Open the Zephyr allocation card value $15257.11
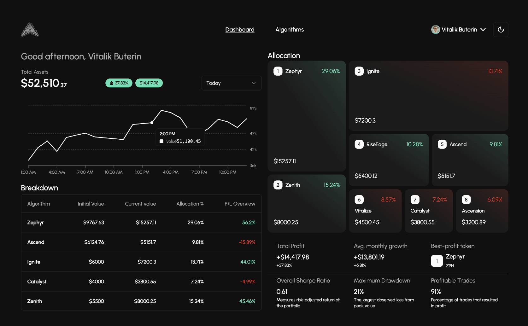The image size is (528, 326). [285, 161]
